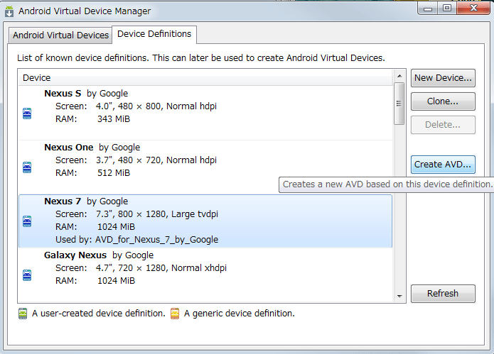Click the '4.0", 480 × 800, Normal hdpi' text

pyautogui.click(x=156, y=106)
